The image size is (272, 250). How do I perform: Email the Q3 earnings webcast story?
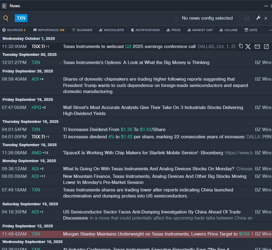coord(257,46)
